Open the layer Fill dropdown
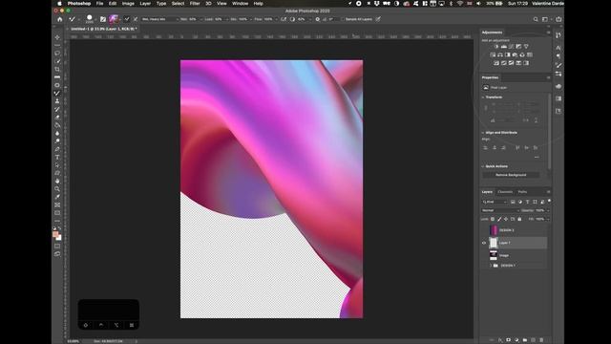611x344 pixels. tap(548, 219)
